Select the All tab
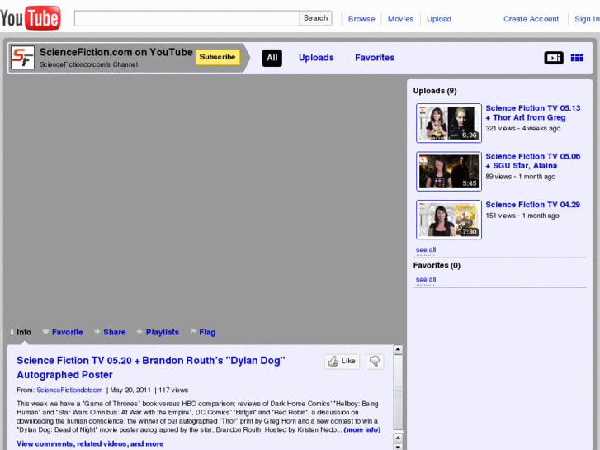600x450 pixels. pyautogui.click(x=272, y=58)
